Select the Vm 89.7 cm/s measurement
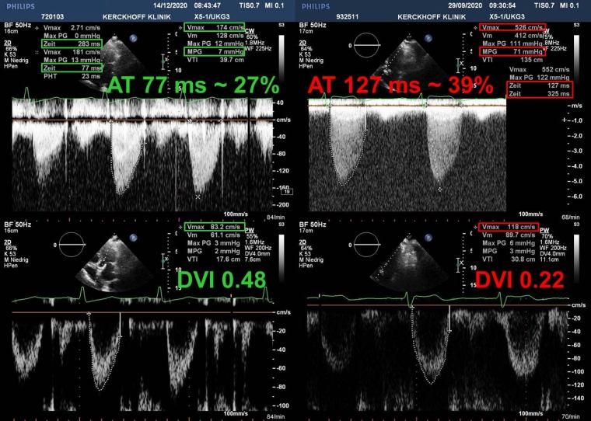Viewport: 591px width, 421px height. click(x=509, y=235)
